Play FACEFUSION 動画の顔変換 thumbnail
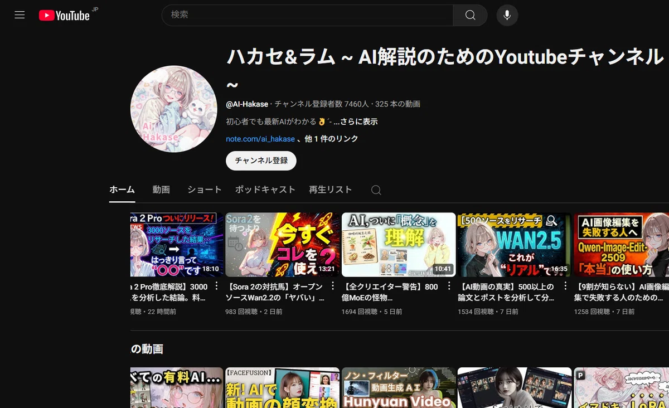The height and width of the screenshot is (408, 669). click(x=283, y=387)
